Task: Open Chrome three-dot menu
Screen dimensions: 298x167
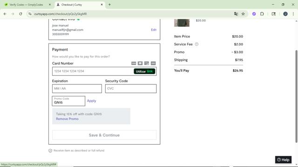Action: 293,14
